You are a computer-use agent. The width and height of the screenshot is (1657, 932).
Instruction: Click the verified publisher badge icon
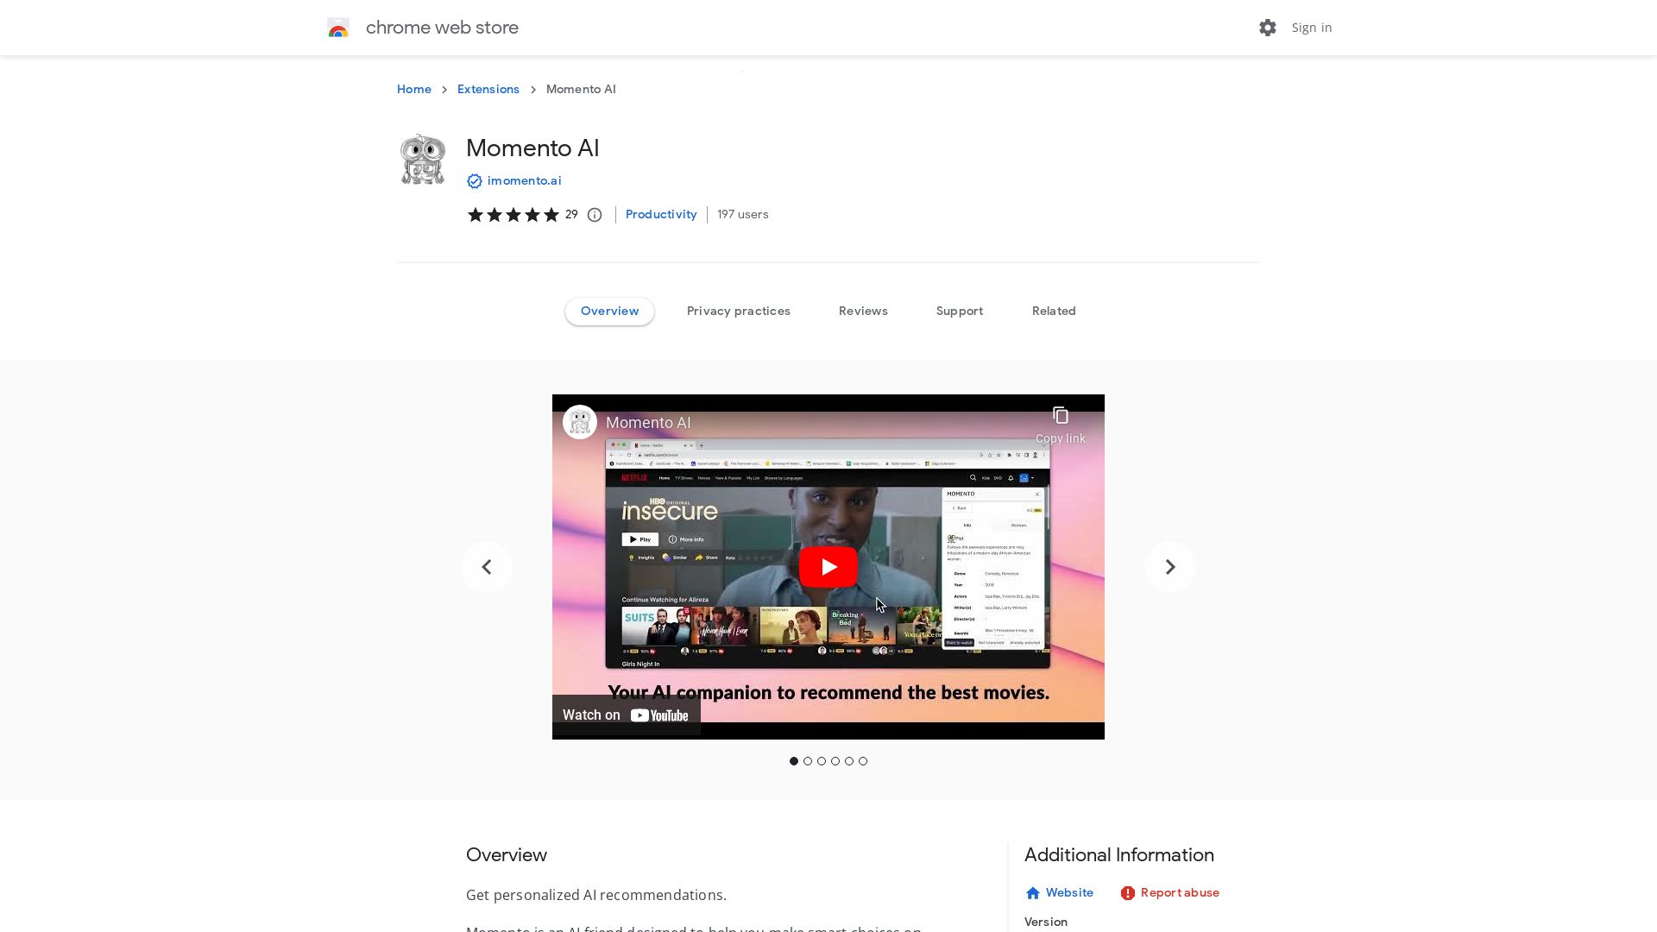(475, 181)
